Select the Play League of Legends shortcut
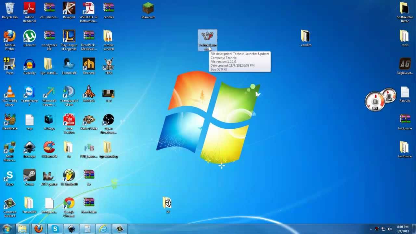 pos(69,40)
